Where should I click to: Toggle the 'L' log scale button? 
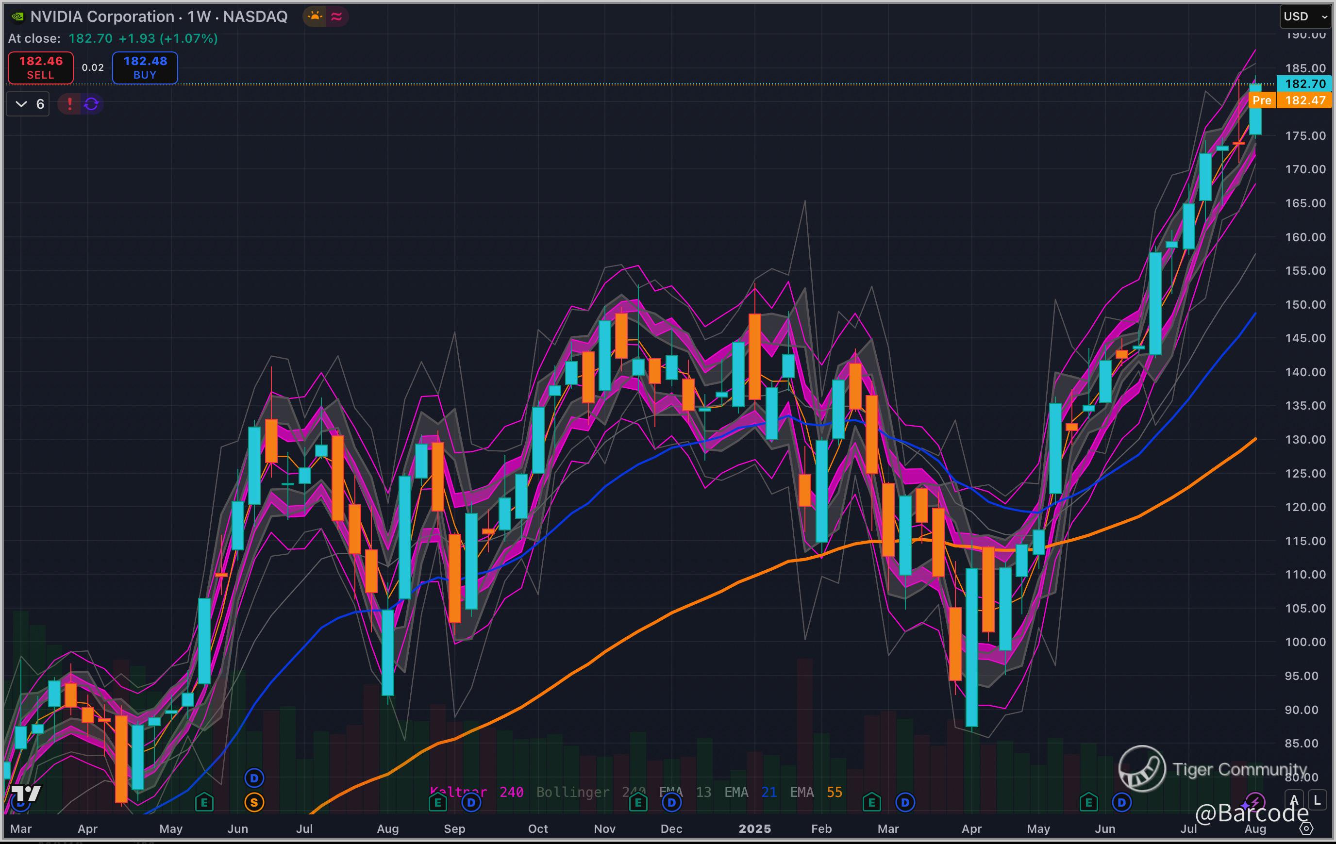[1317, 800]
